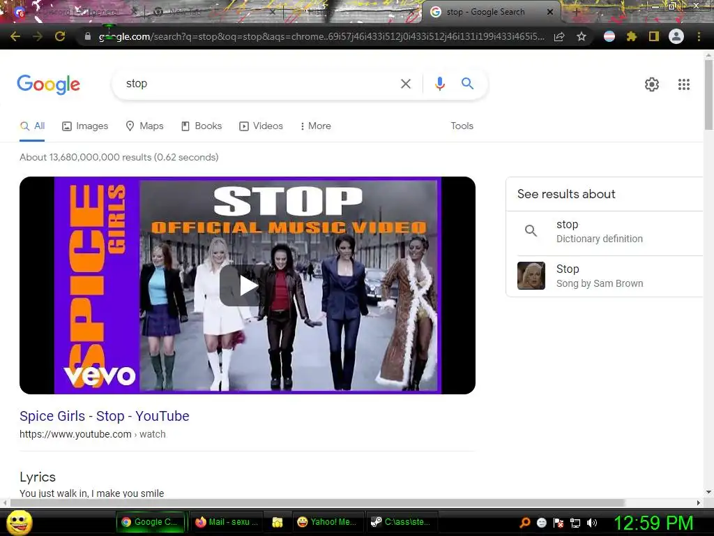Click the Google logo

coord(49,84)
